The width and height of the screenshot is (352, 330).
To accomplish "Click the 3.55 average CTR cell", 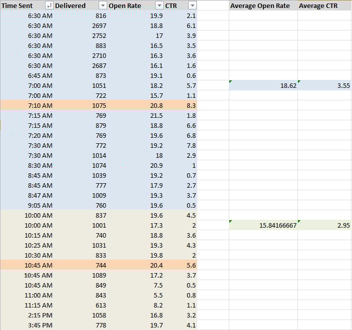I will coord(324,85).
